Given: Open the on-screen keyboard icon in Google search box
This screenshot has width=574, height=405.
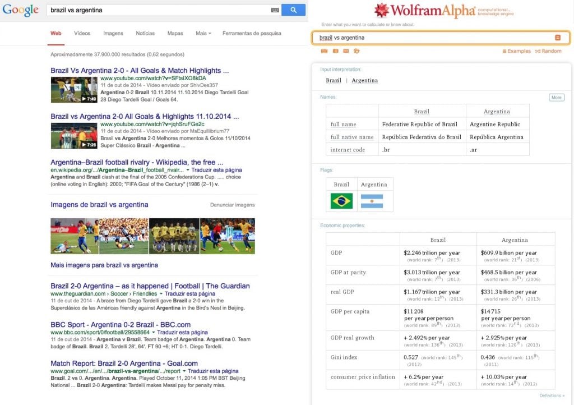Looking at the screenshot, I should pos(275,10).
